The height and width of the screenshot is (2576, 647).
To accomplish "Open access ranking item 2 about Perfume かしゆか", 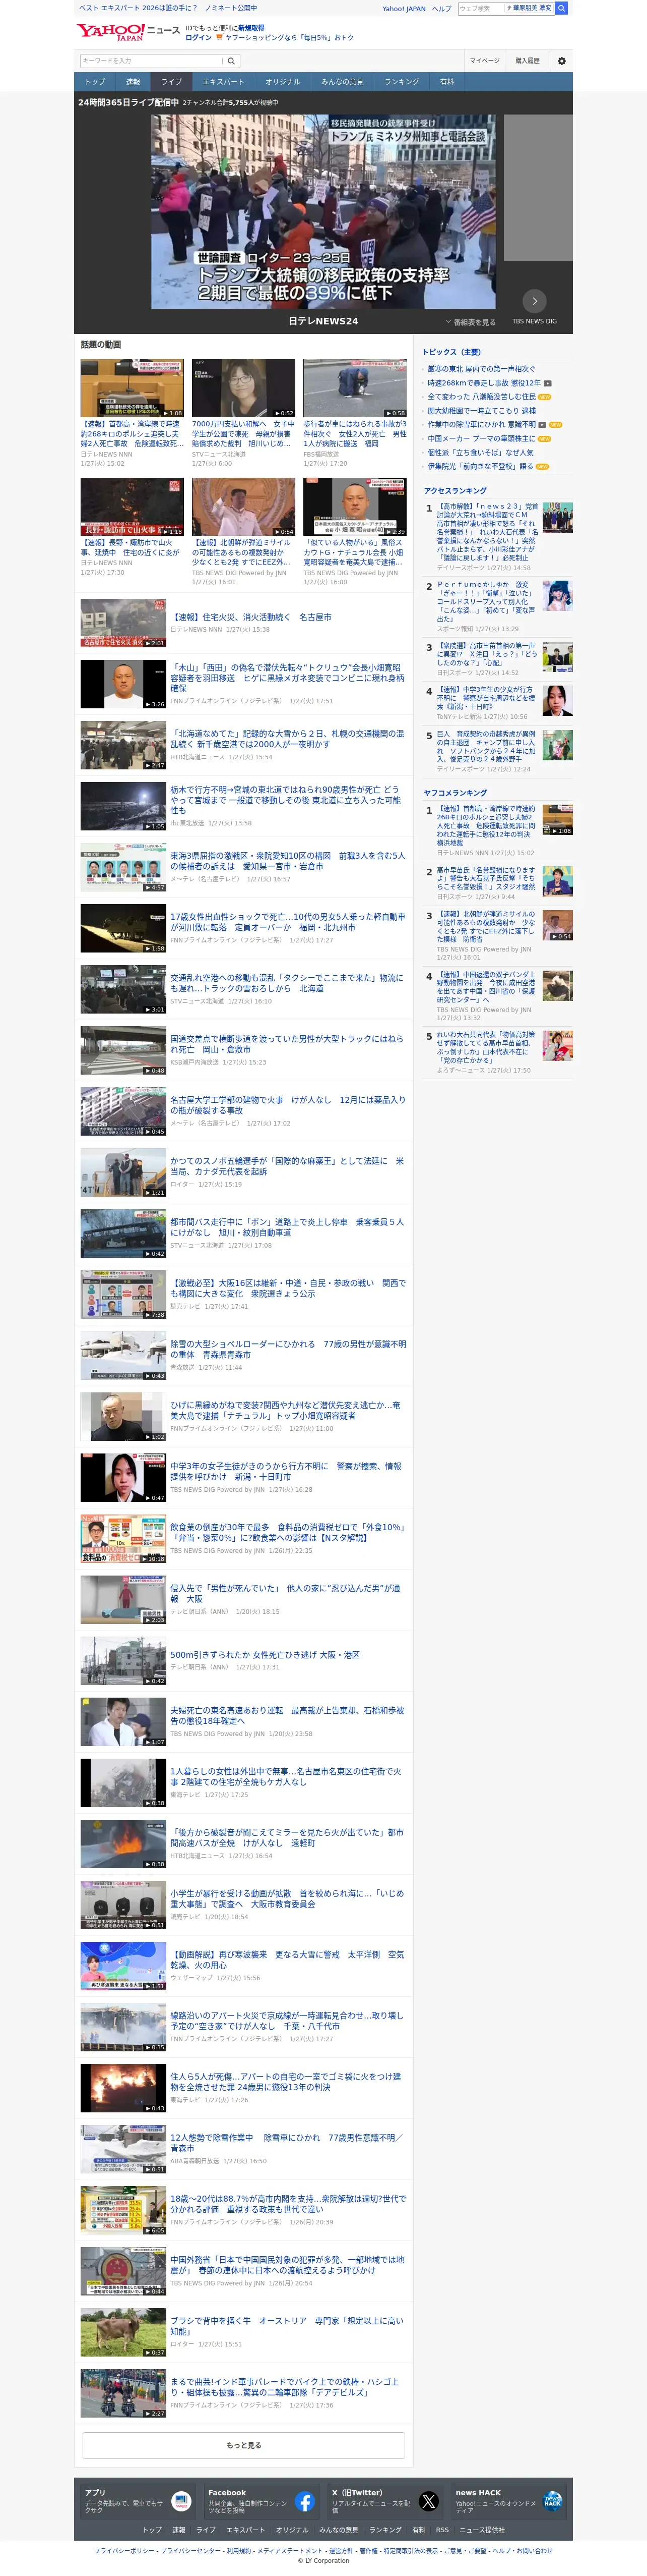I will [x=485, y=601].
